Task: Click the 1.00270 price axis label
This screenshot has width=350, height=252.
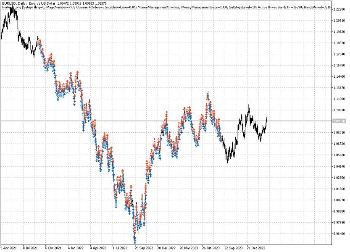Action: pos(339,200)
